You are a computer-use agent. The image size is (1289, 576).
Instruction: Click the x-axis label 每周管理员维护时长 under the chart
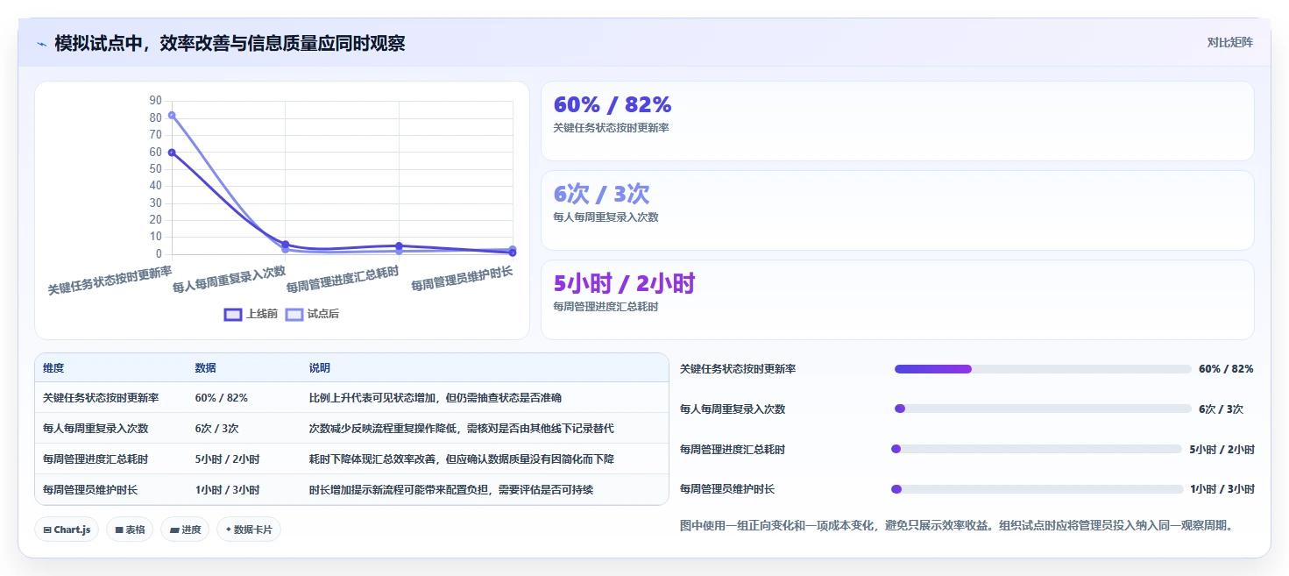tap(462, 279)
